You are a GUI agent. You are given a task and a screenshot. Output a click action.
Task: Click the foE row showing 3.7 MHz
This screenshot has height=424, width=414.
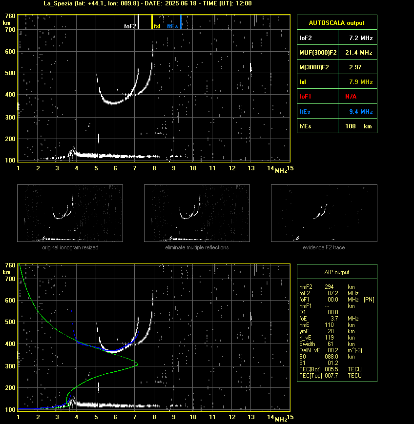(x=329, y=319)
